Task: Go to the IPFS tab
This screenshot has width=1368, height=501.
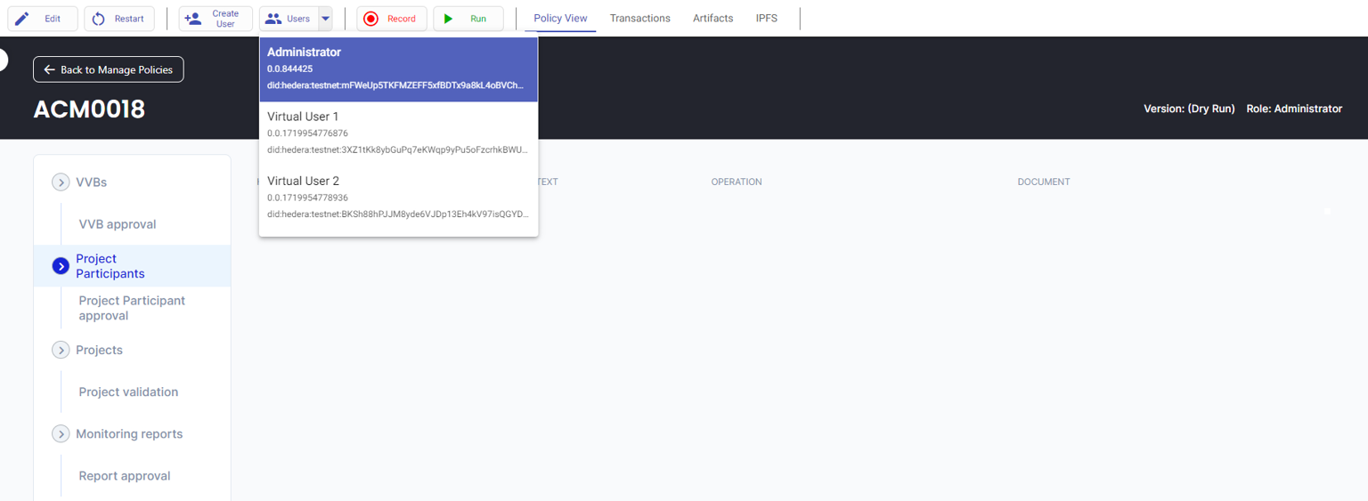Action: coord(766,18)
